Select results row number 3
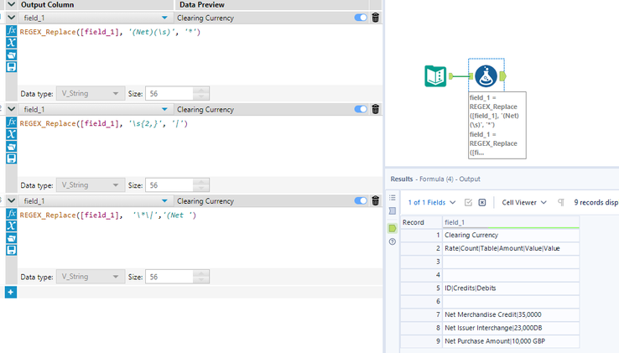Screen dimensions: 619x353 click(421, 262)
